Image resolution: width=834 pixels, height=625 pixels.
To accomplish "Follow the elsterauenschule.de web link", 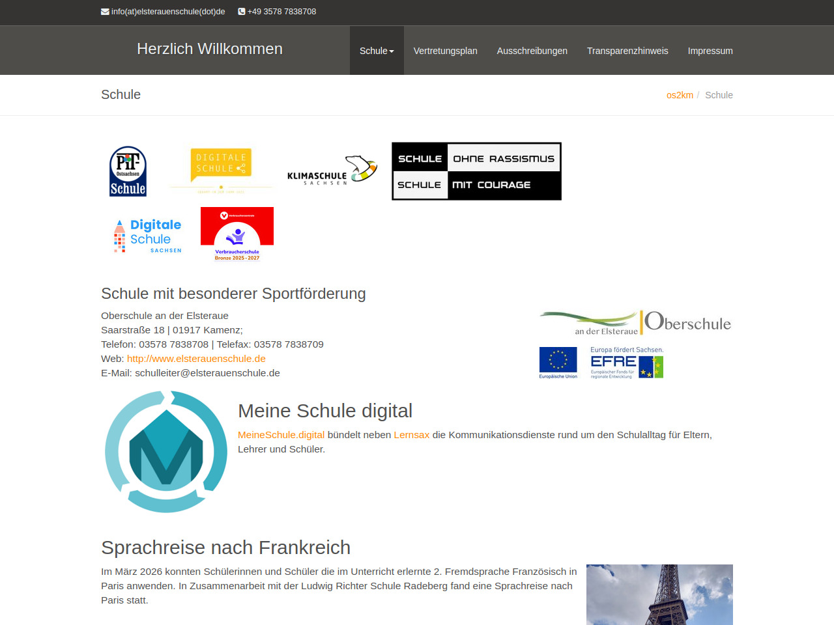I will [196, 359].
